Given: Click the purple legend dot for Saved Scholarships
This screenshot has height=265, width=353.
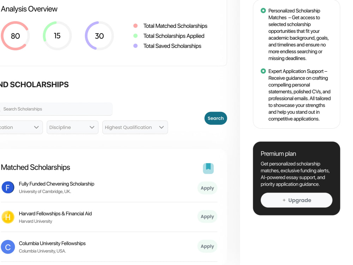Looking at the screenshot, I should pos(135,46).
